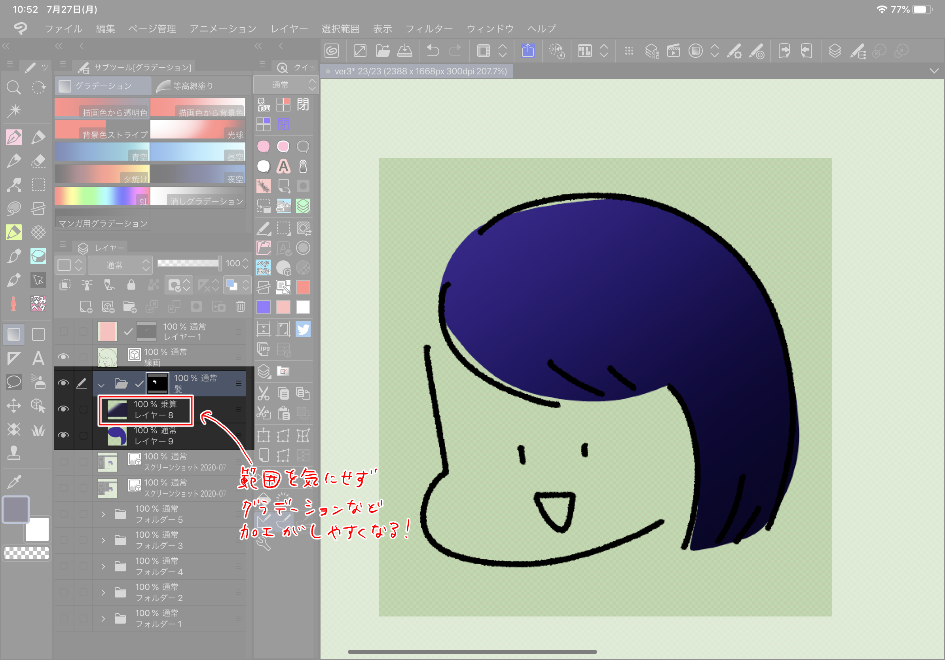Click the save download icon in command bar
Viewport: 945px width, 660px height.
[x=404, y=51]
